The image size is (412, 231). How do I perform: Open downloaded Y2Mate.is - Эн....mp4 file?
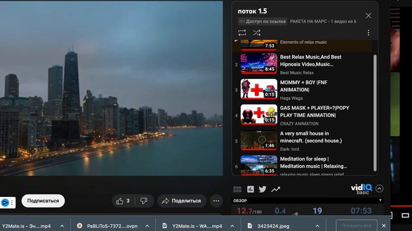[x=26, y=226]
